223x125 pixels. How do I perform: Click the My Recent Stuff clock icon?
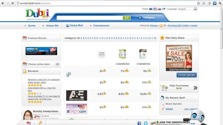tap(162, 98)
